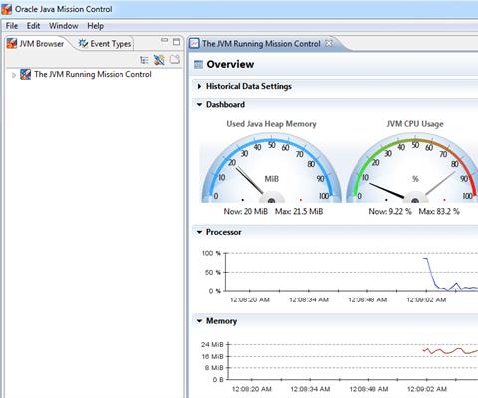Click the JVM Browser tab icon
478x398 pixels.
pyautogui.click(x=12, y=43)
